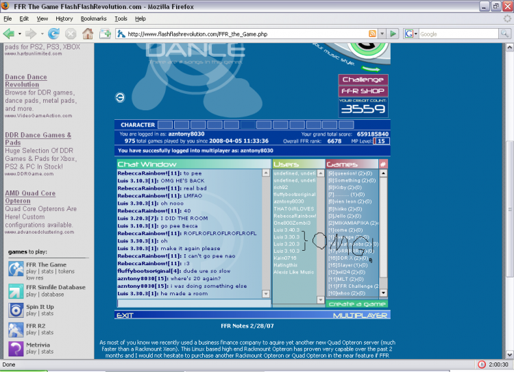Viewport: 514px width, 372px height.
Task: Open the AMD Quad Core Opteron link
Action: (x=30, y=197)
